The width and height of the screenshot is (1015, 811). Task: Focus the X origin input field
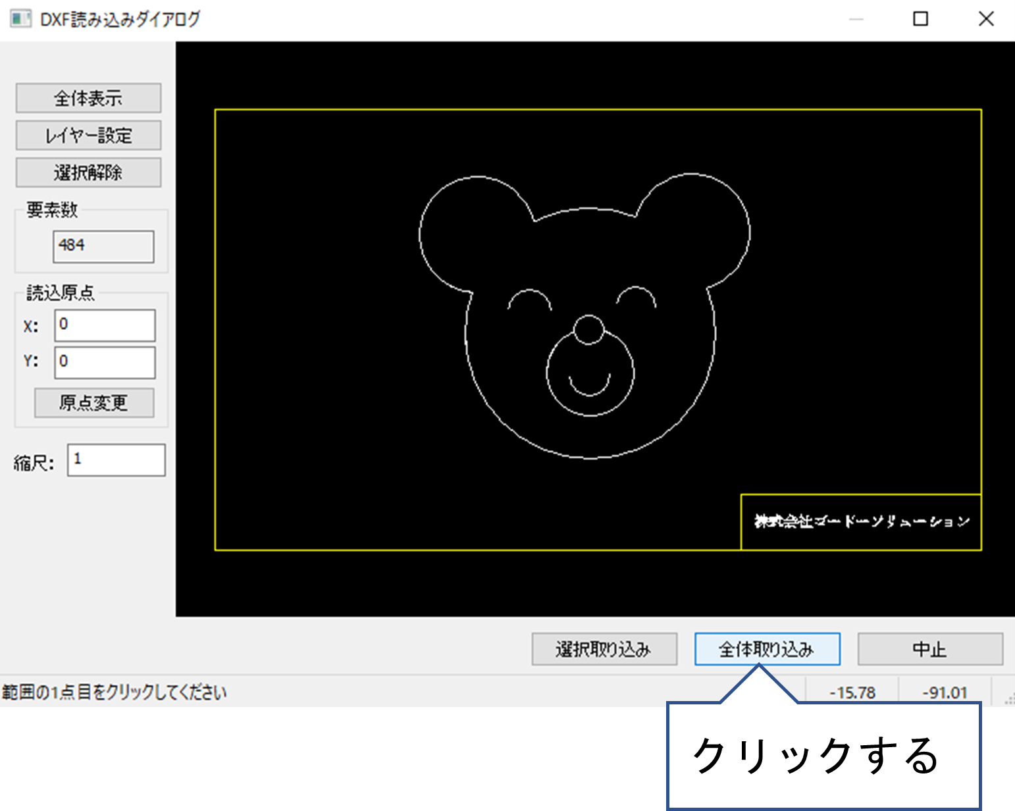click(x=105, y=325)
